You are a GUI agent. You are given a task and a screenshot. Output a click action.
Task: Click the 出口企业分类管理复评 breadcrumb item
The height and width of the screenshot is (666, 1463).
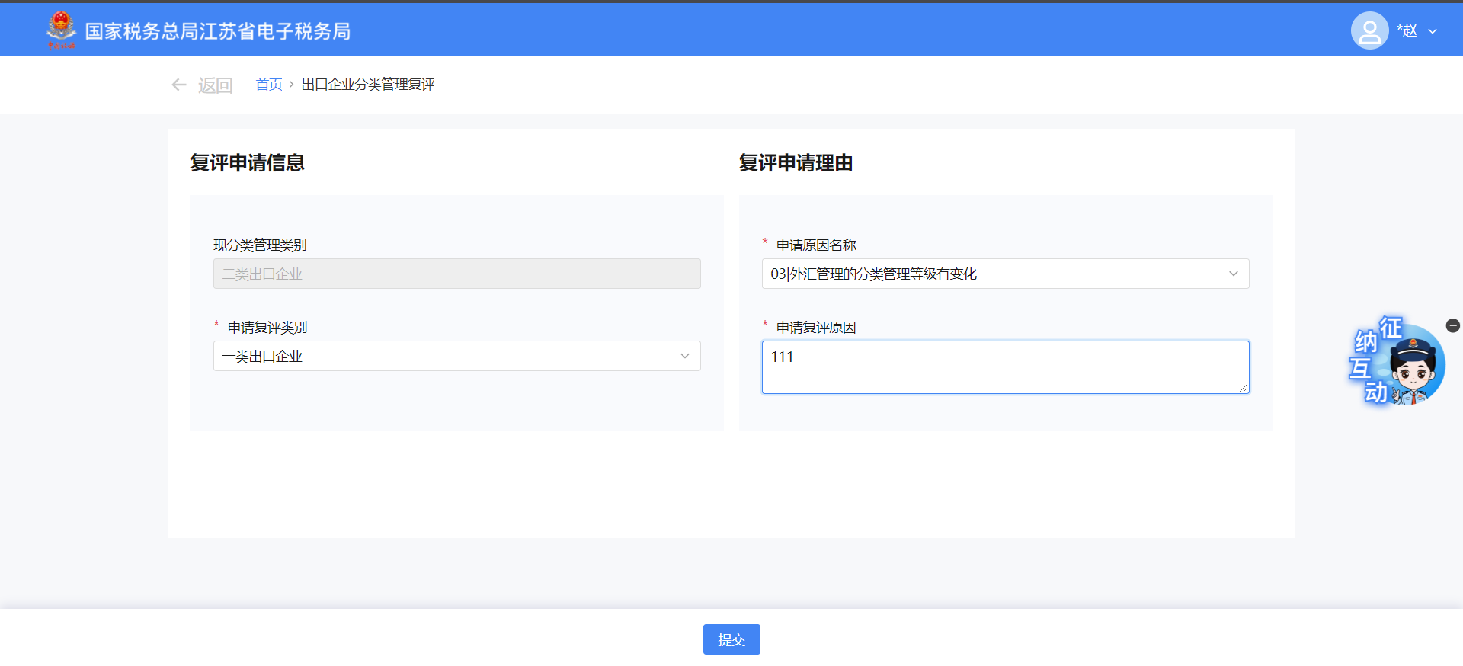click(368, 85)
